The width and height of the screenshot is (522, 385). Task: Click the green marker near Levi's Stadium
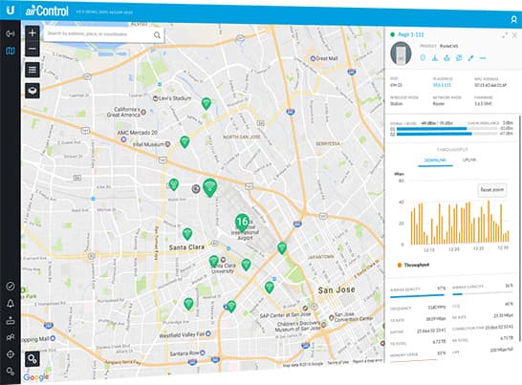(207, 104)
